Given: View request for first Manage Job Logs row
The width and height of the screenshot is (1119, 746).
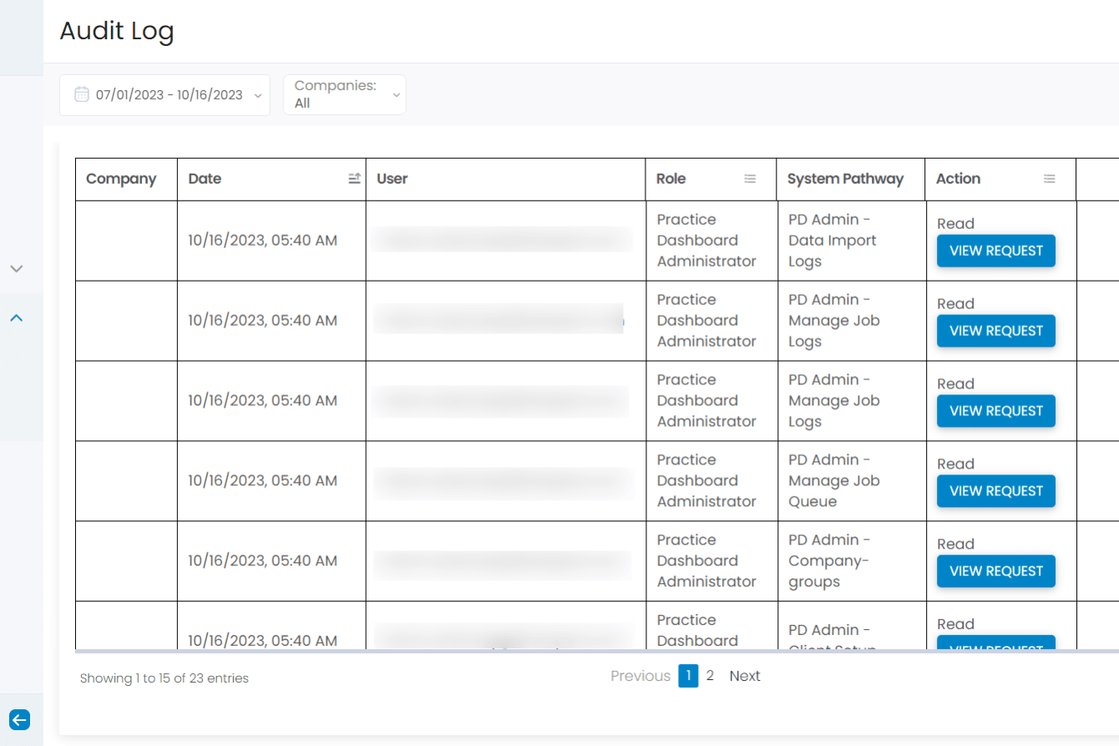Looking at the screenshot, I should coord(996,331).
